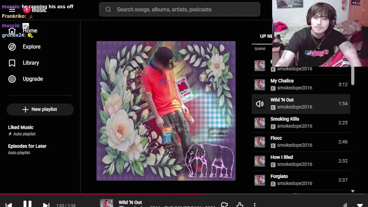This screenshot has height=207, width=368.
Task: Open the hamburger guide menu
Action: (x=12, y=9)
